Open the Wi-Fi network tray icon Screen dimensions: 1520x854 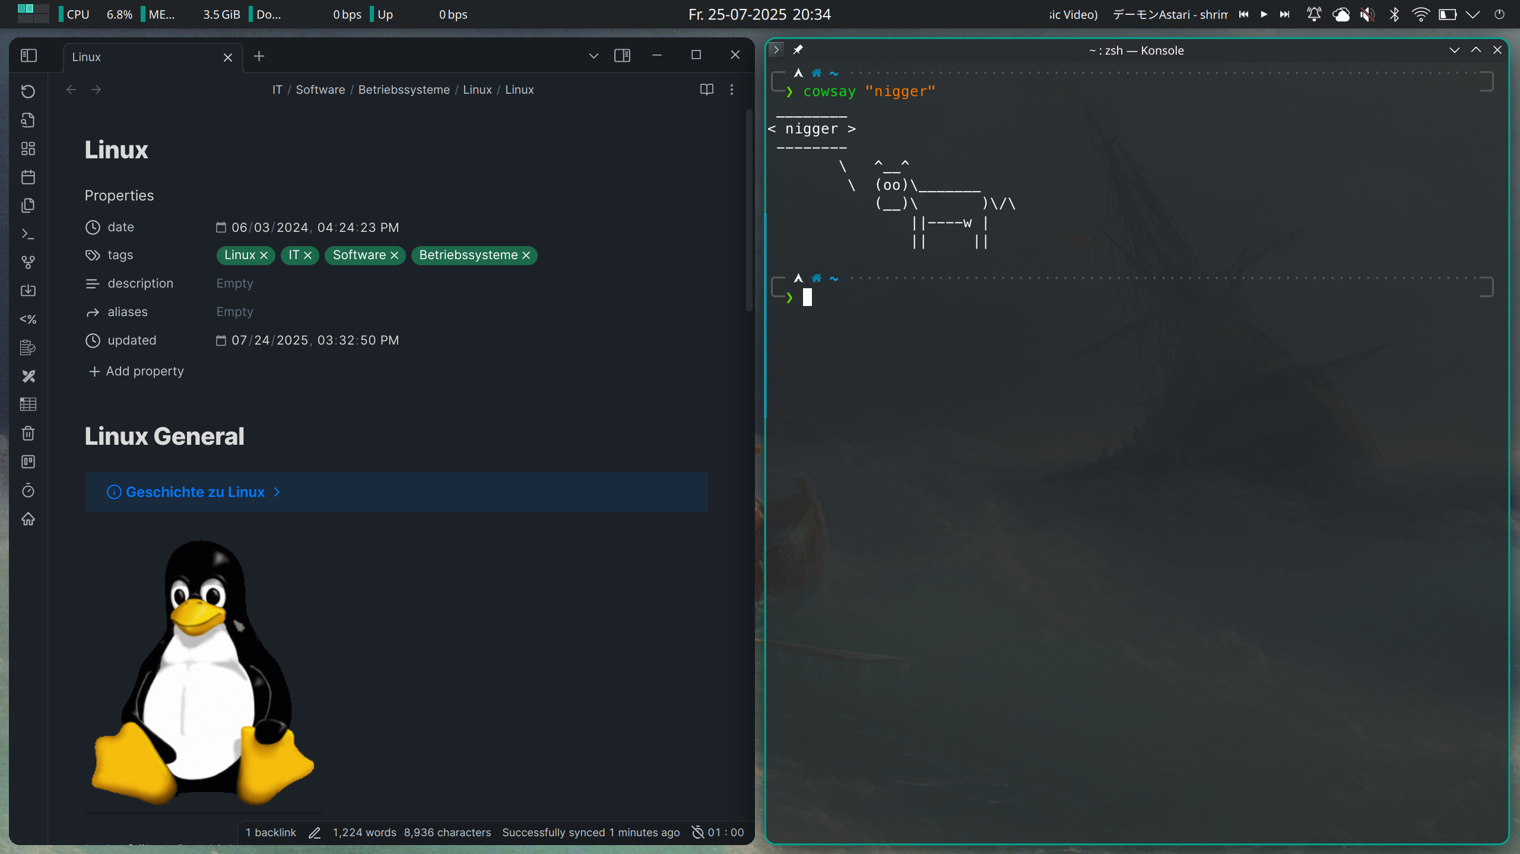click(1421, 14)
